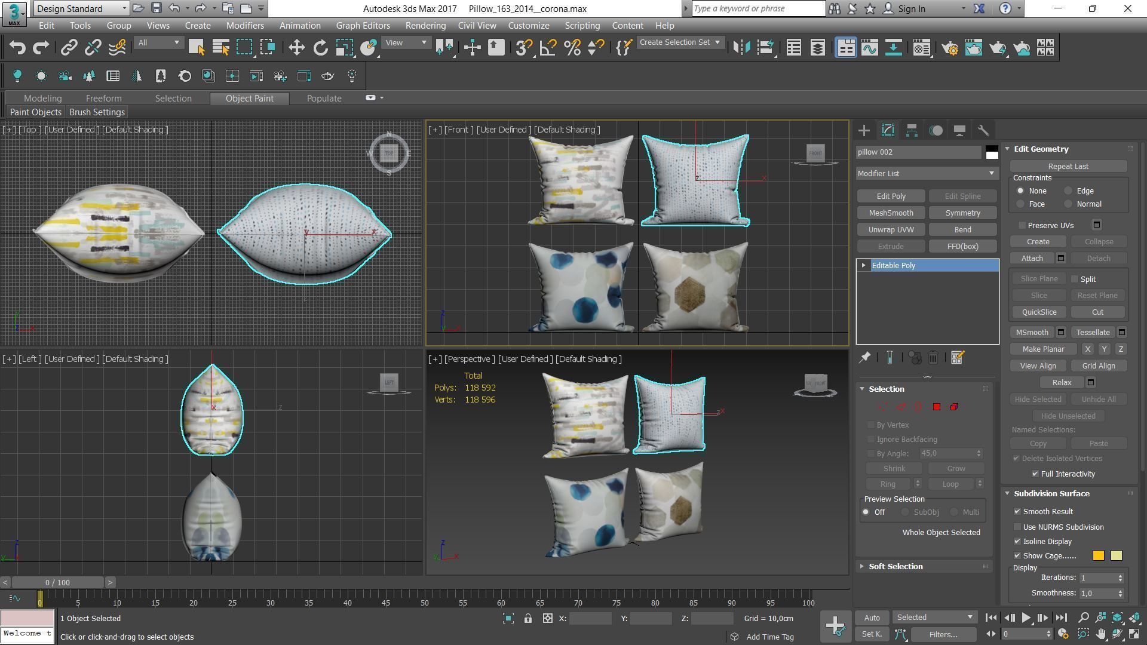The width and height of the screenshot is (1147, 645).
Task: Open the Design Standard workspace dropdown
Action: click(81, 8)
